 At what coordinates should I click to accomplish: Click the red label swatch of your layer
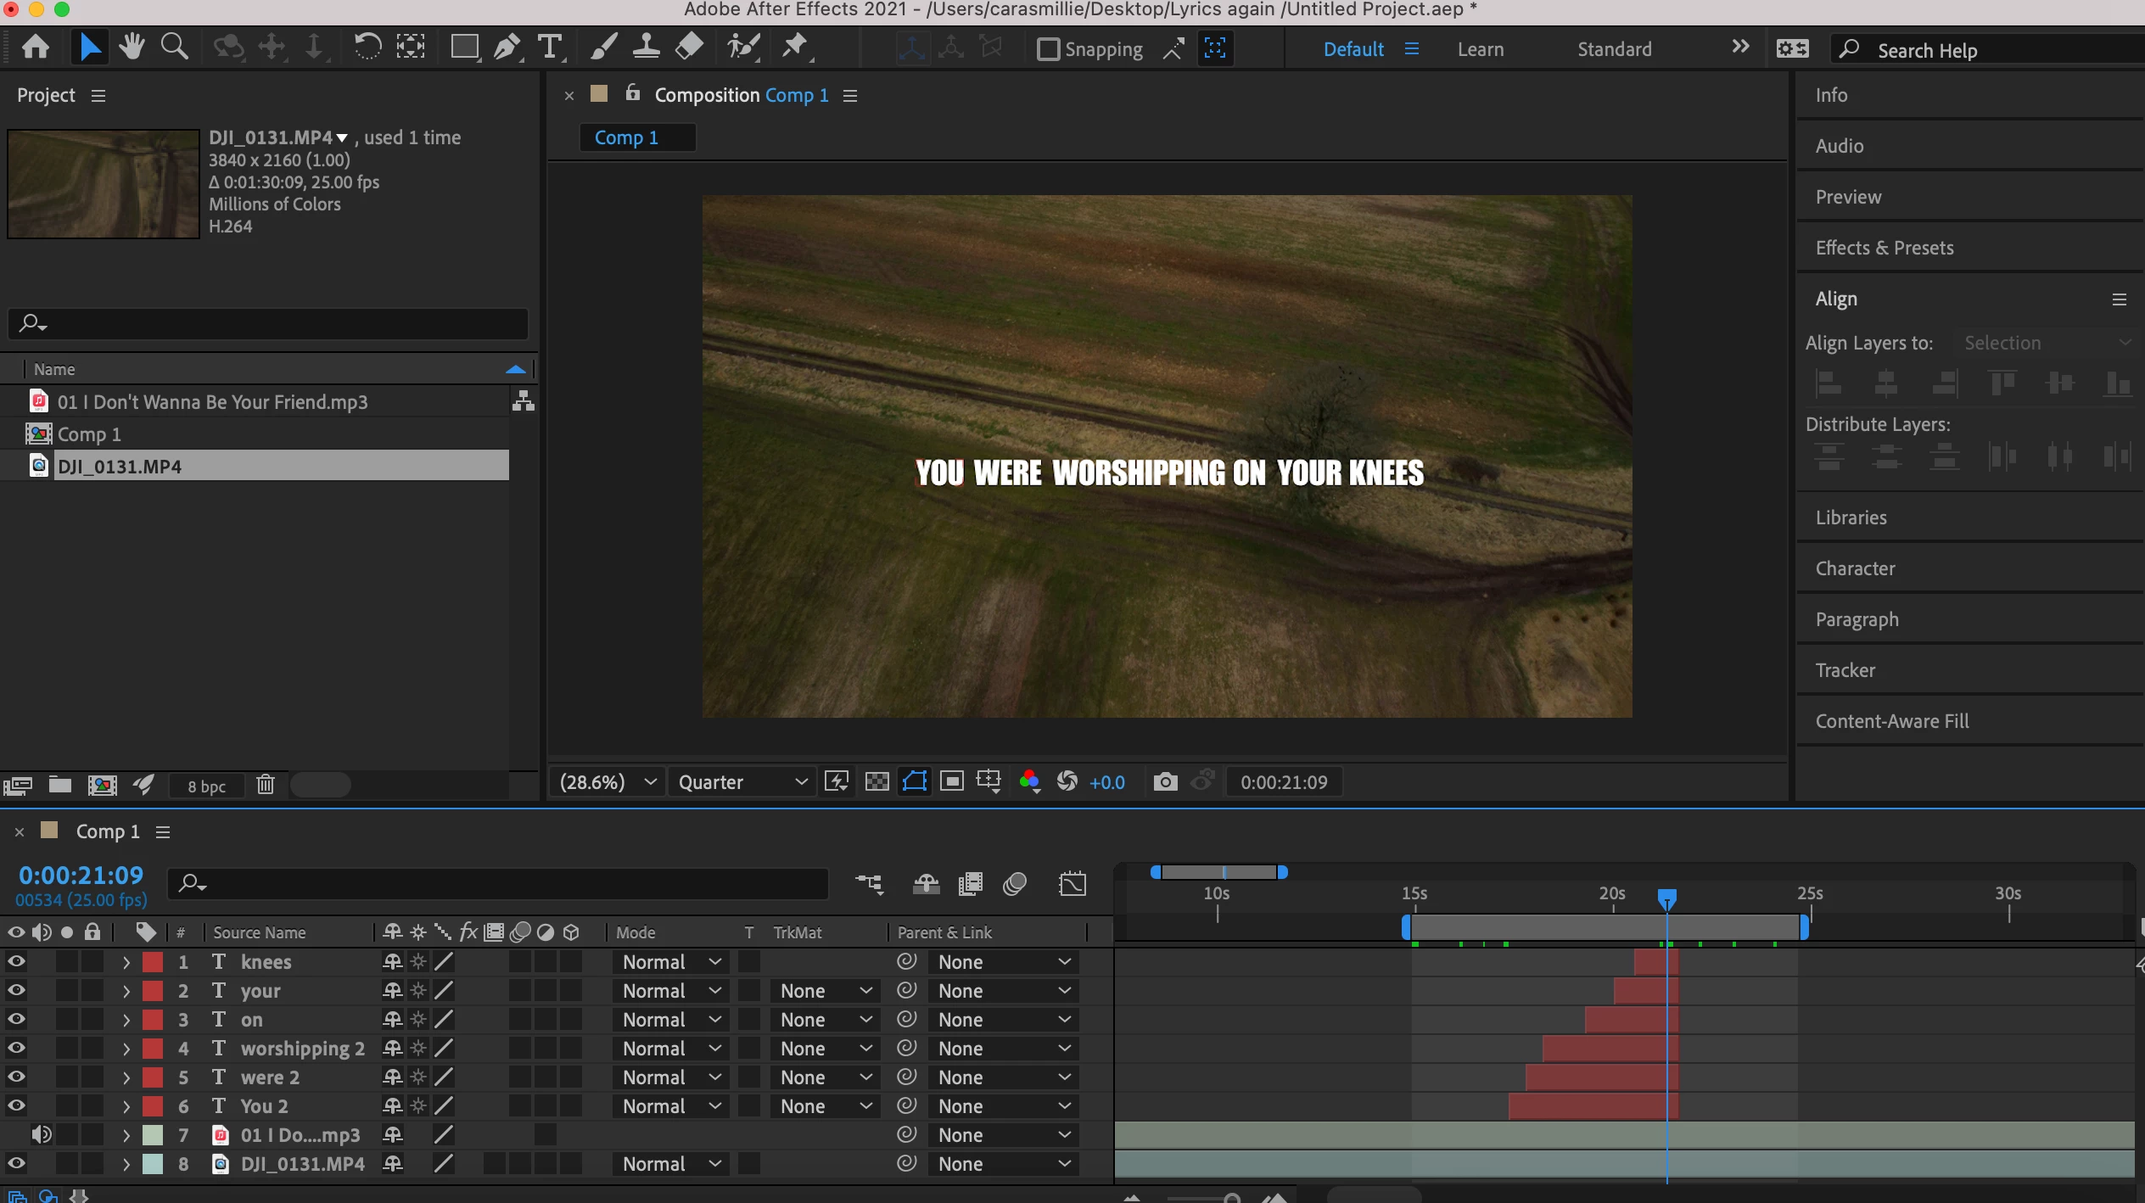coord(153,991)
